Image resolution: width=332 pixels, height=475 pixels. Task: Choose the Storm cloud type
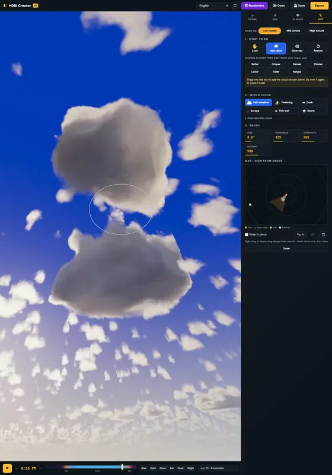(314, 111)
